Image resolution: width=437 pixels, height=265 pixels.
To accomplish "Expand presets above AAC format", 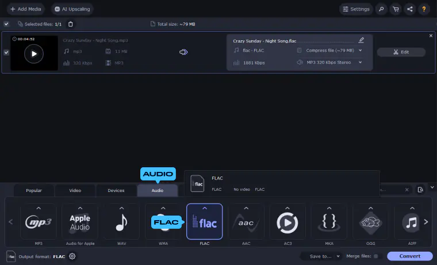I will click(x=246, y=208).
